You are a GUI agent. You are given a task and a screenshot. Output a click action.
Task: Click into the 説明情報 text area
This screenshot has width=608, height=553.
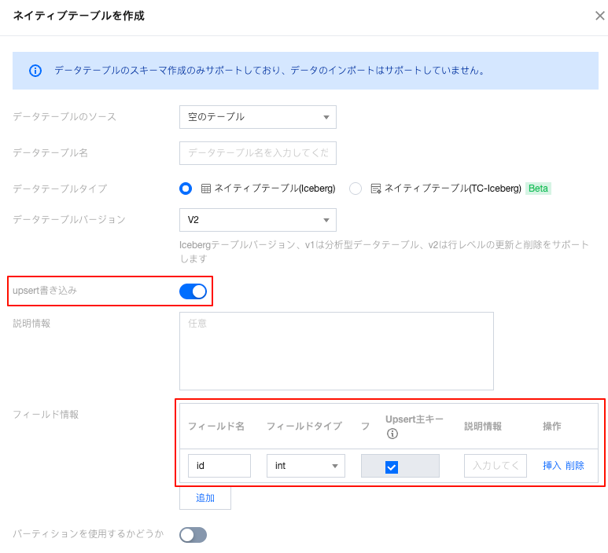337,351
